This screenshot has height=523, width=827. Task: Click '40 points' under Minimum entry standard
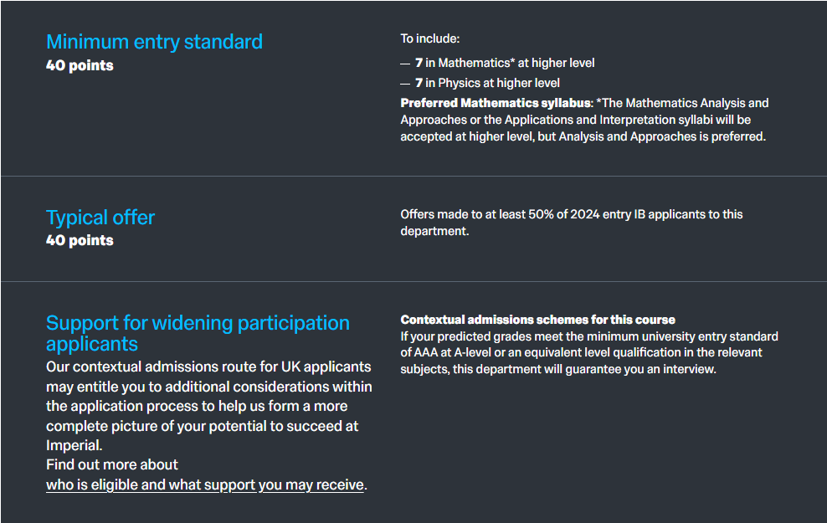[x=80, y=65]
